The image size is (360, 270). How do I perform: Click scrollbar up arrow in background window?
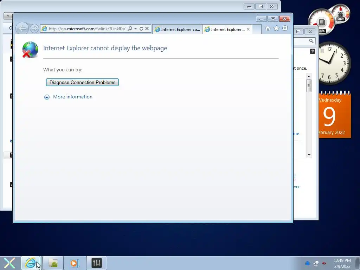point(309,76)
